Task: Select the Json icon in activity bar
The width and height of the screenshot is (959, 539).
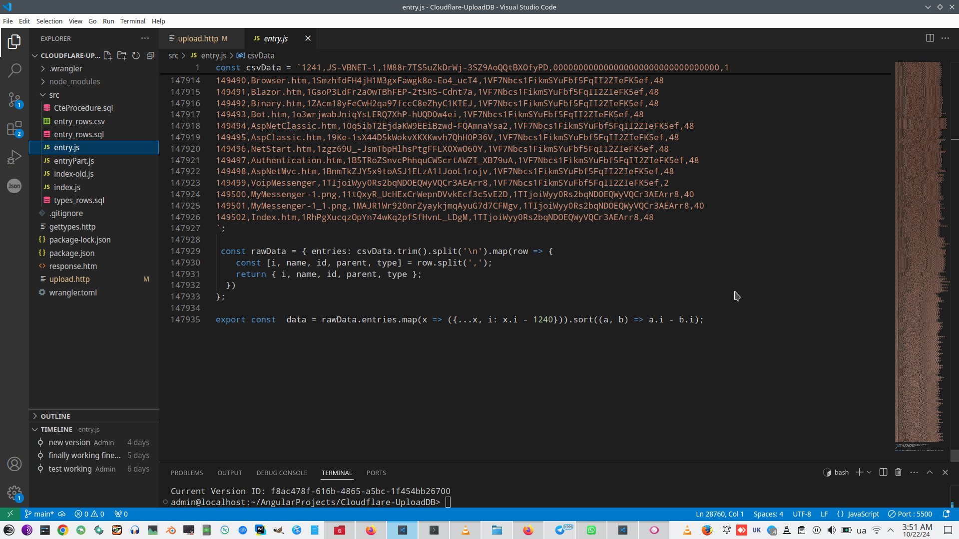Action: click(14, 186)
